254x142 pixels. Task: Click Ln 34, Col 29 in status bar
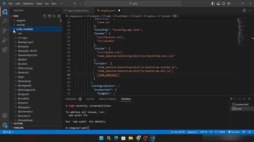pyautogui.click(x=177, y=132)
